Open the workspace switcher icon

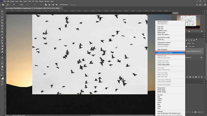(201, 5)
